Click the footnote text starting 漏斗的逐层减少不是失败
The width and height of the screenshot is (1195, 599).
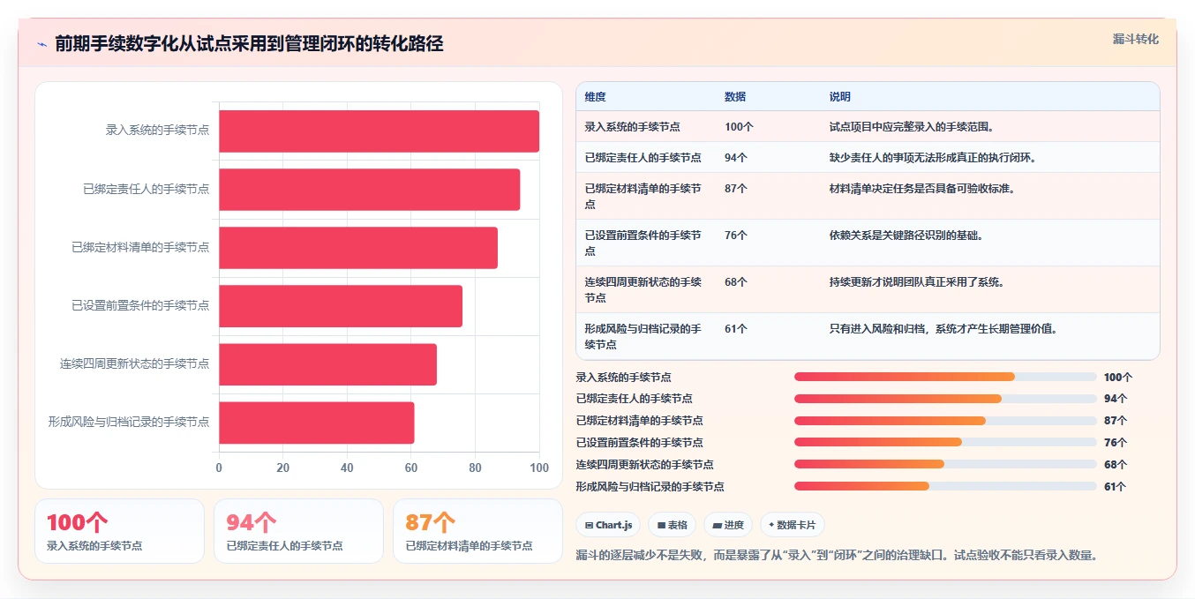point(837,556)
